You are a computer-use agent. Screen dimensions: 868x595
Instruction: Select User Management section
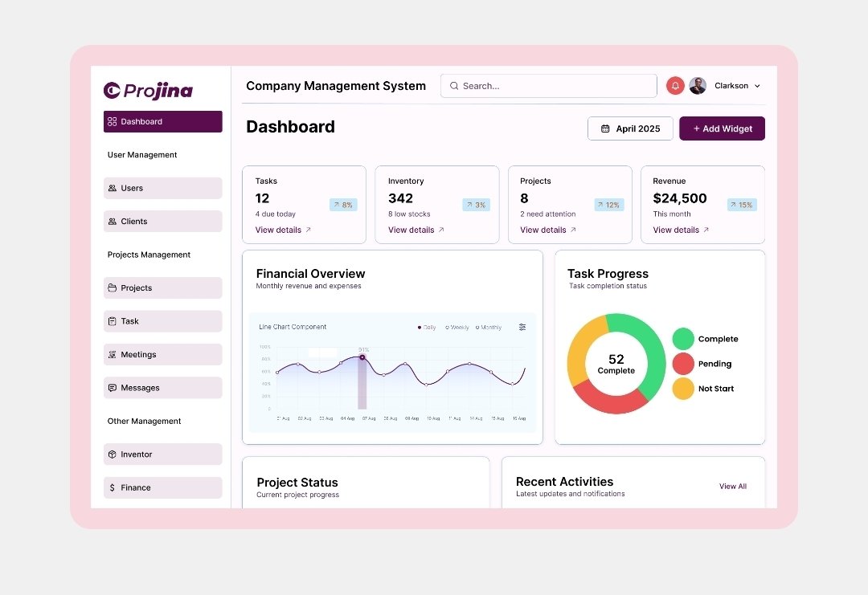(142, 154)
